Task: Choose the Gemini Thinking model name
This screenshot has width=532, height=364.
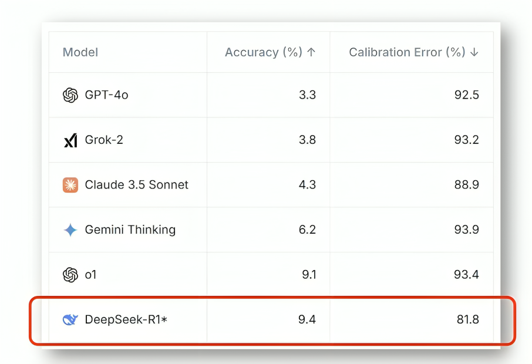Action: [x=130, y=230]
